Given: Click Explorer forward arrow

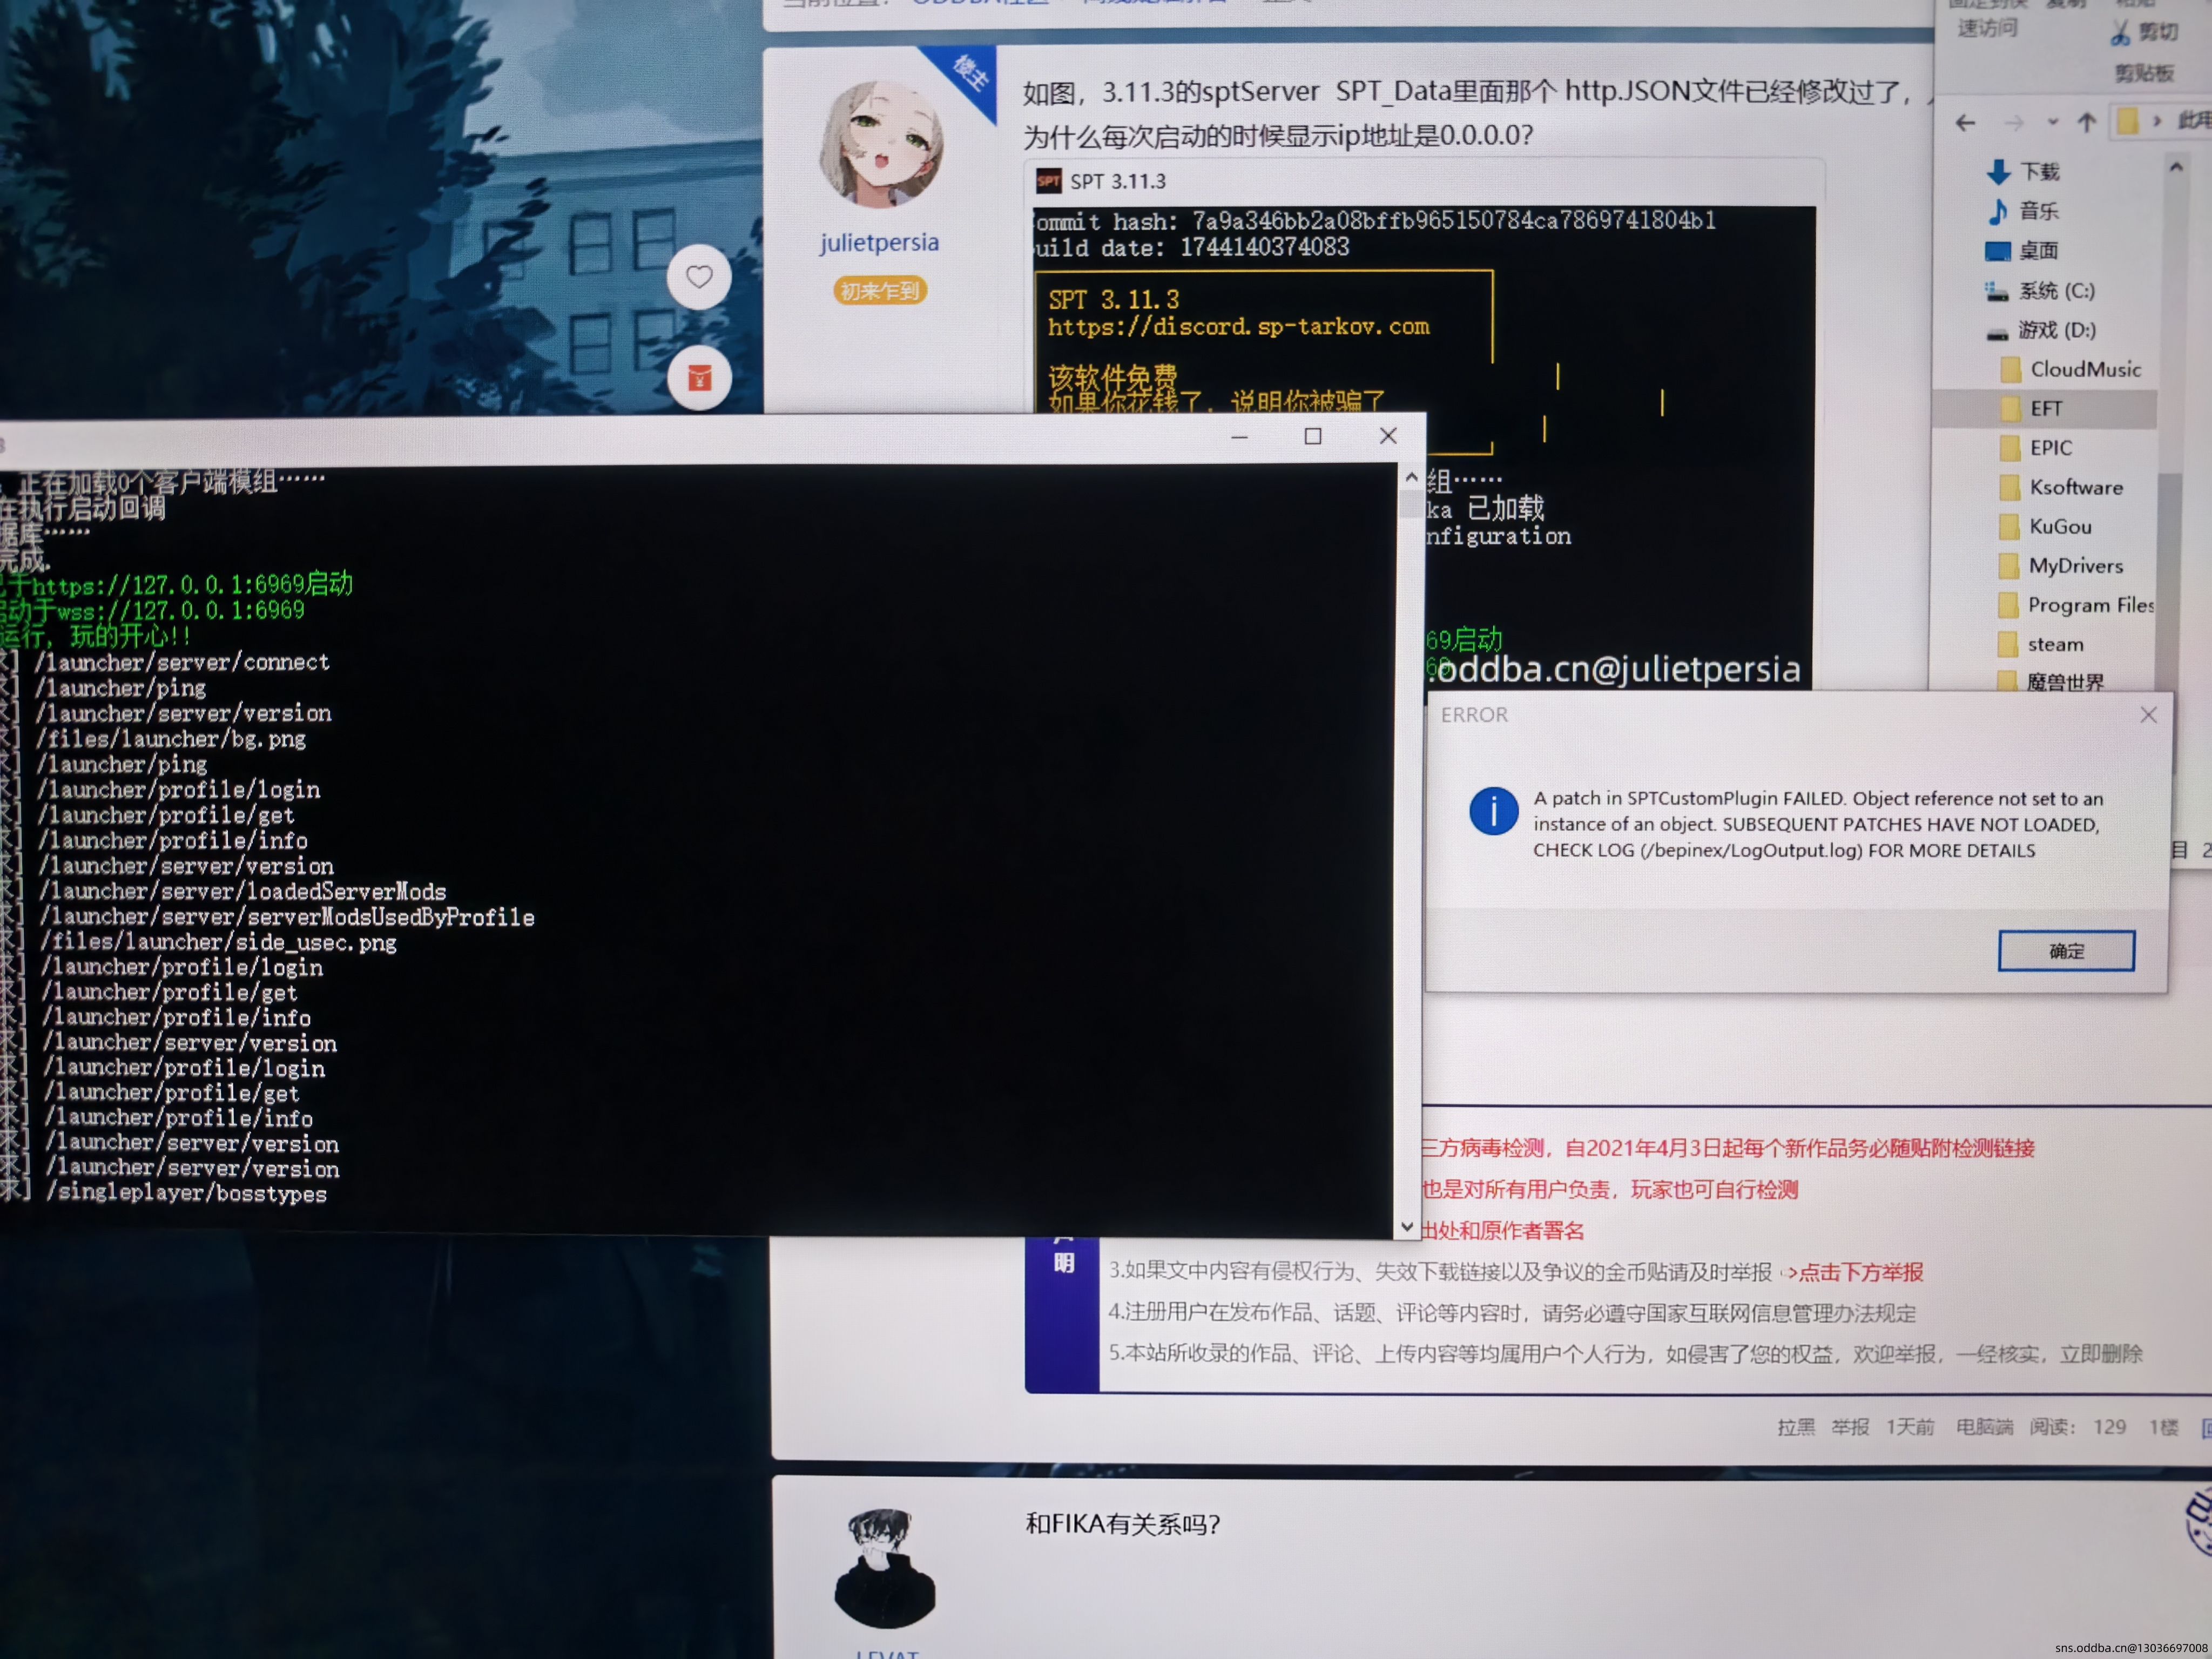Looking at the screenshot, I should [x=2013, y=123].
